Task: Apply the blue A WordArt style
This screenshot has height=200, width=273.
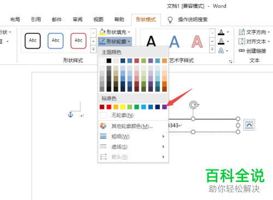Action: pos(174,42)
